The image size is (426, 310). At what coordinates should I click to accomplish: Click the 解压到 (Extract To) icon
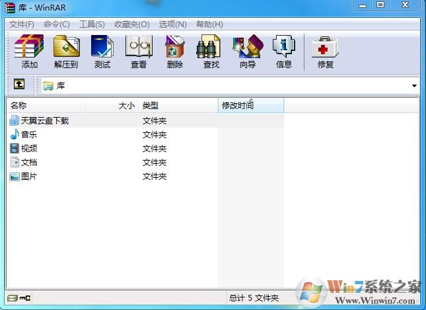(x=66, y=52)
